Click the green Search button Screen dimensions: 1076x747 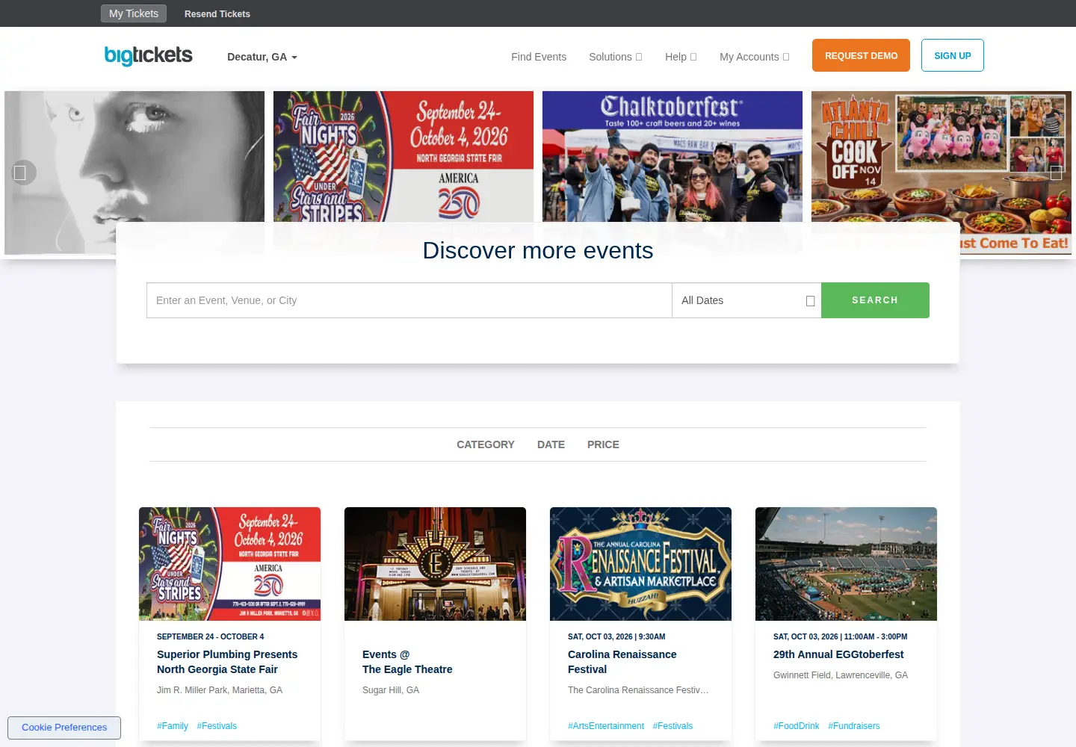point(875,300)
